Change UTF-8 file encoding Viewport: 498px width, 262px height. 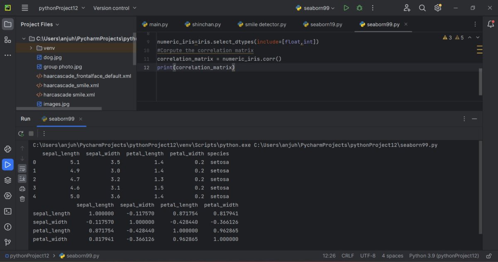point(368,256)
